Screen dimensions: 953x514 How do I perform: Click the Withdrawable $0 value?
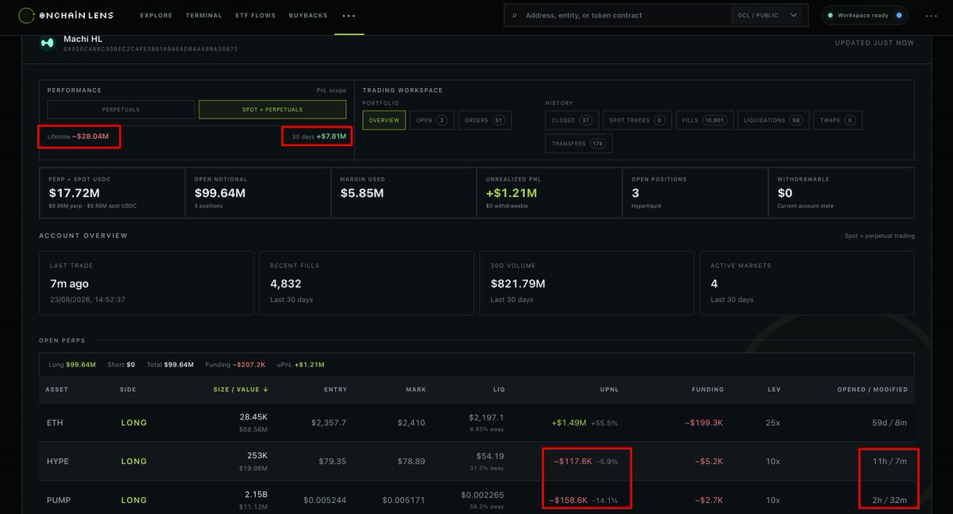tap(785, 193)
